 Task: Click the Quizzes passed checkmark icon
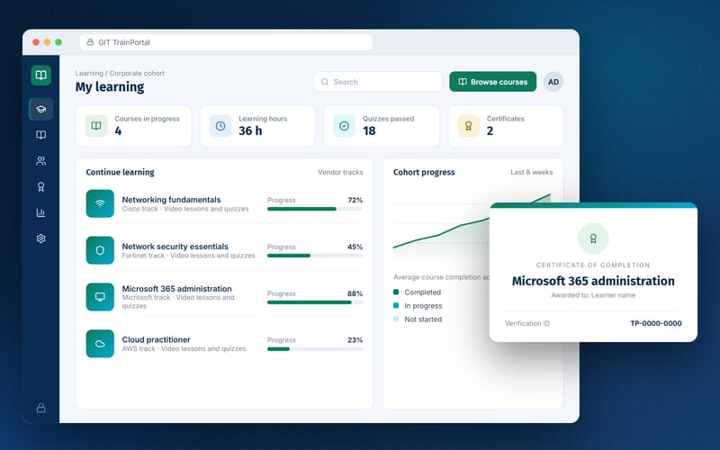344,126
